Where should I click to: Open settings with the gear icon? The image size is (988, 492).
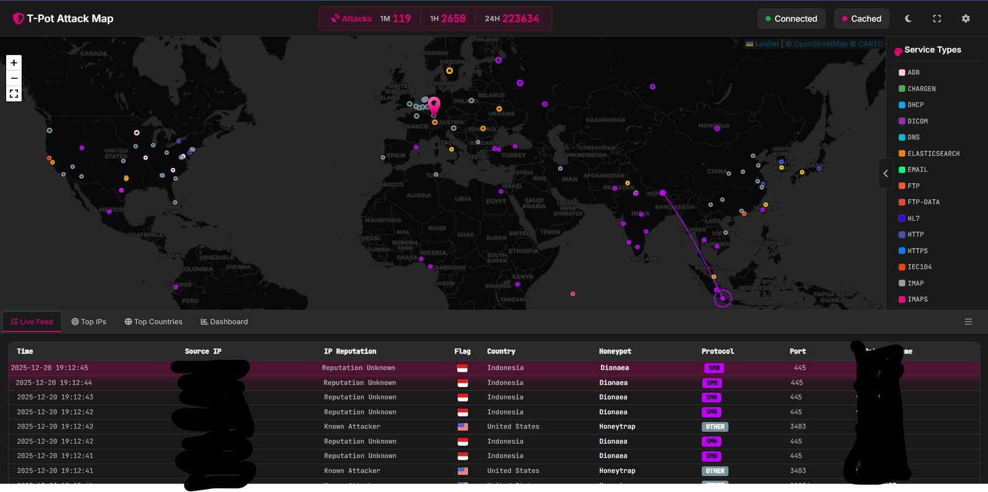[x=965, y=19]
